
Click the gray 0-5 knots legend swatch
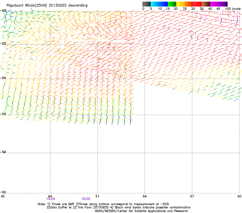click(147, 4)
